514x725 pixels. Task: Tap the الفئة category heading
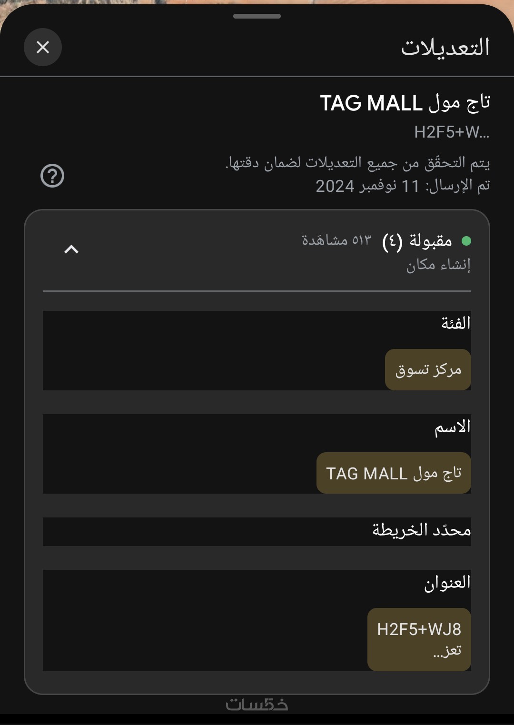(455, 324)
